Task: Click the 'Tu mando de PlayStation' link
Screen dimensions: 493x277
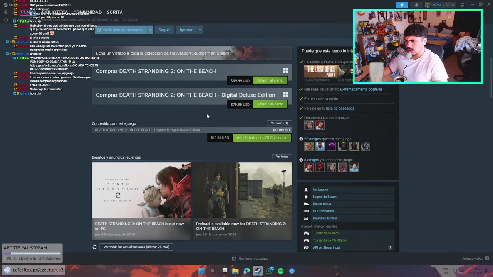Action: [x=330, y=240]
